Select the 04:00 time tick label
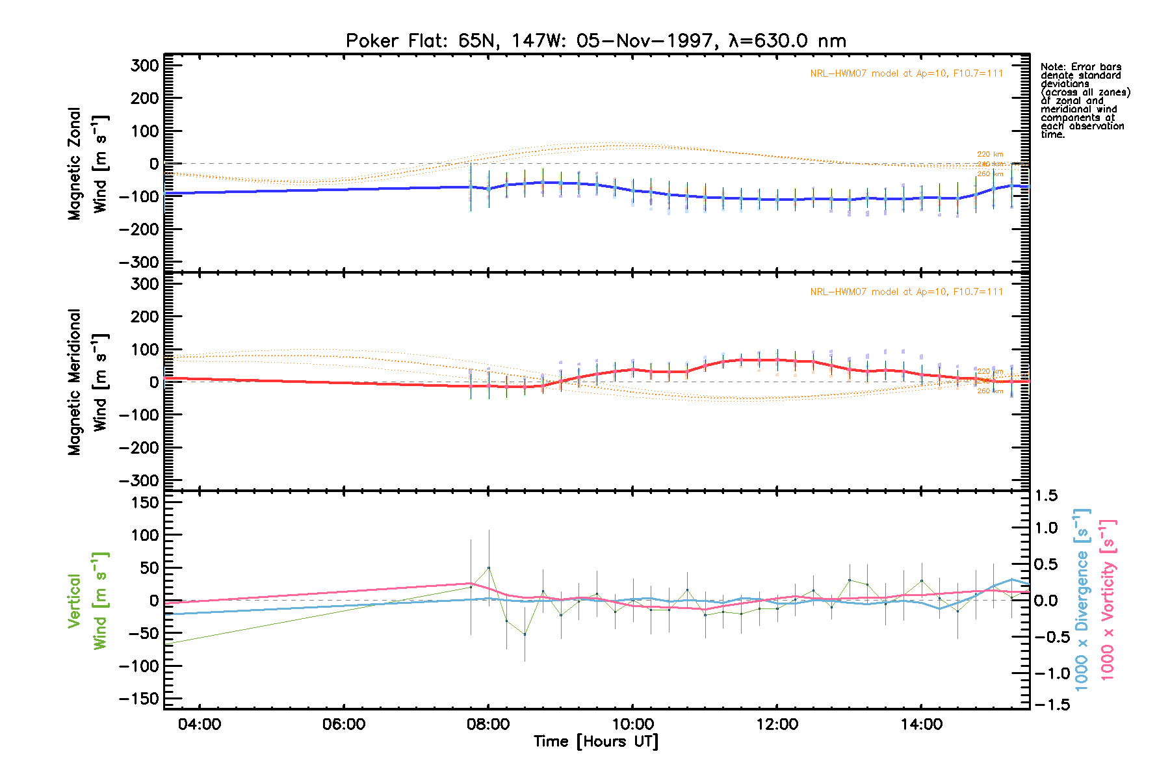The image size is (1170, 780). pos(199,725)
